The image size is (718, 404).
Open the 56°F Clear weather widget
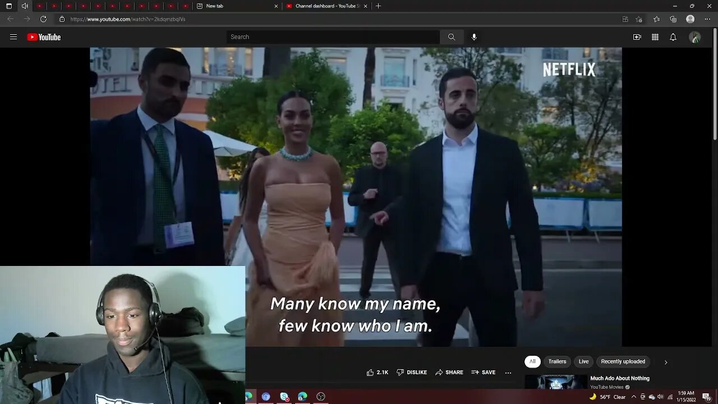pos(607,397)
